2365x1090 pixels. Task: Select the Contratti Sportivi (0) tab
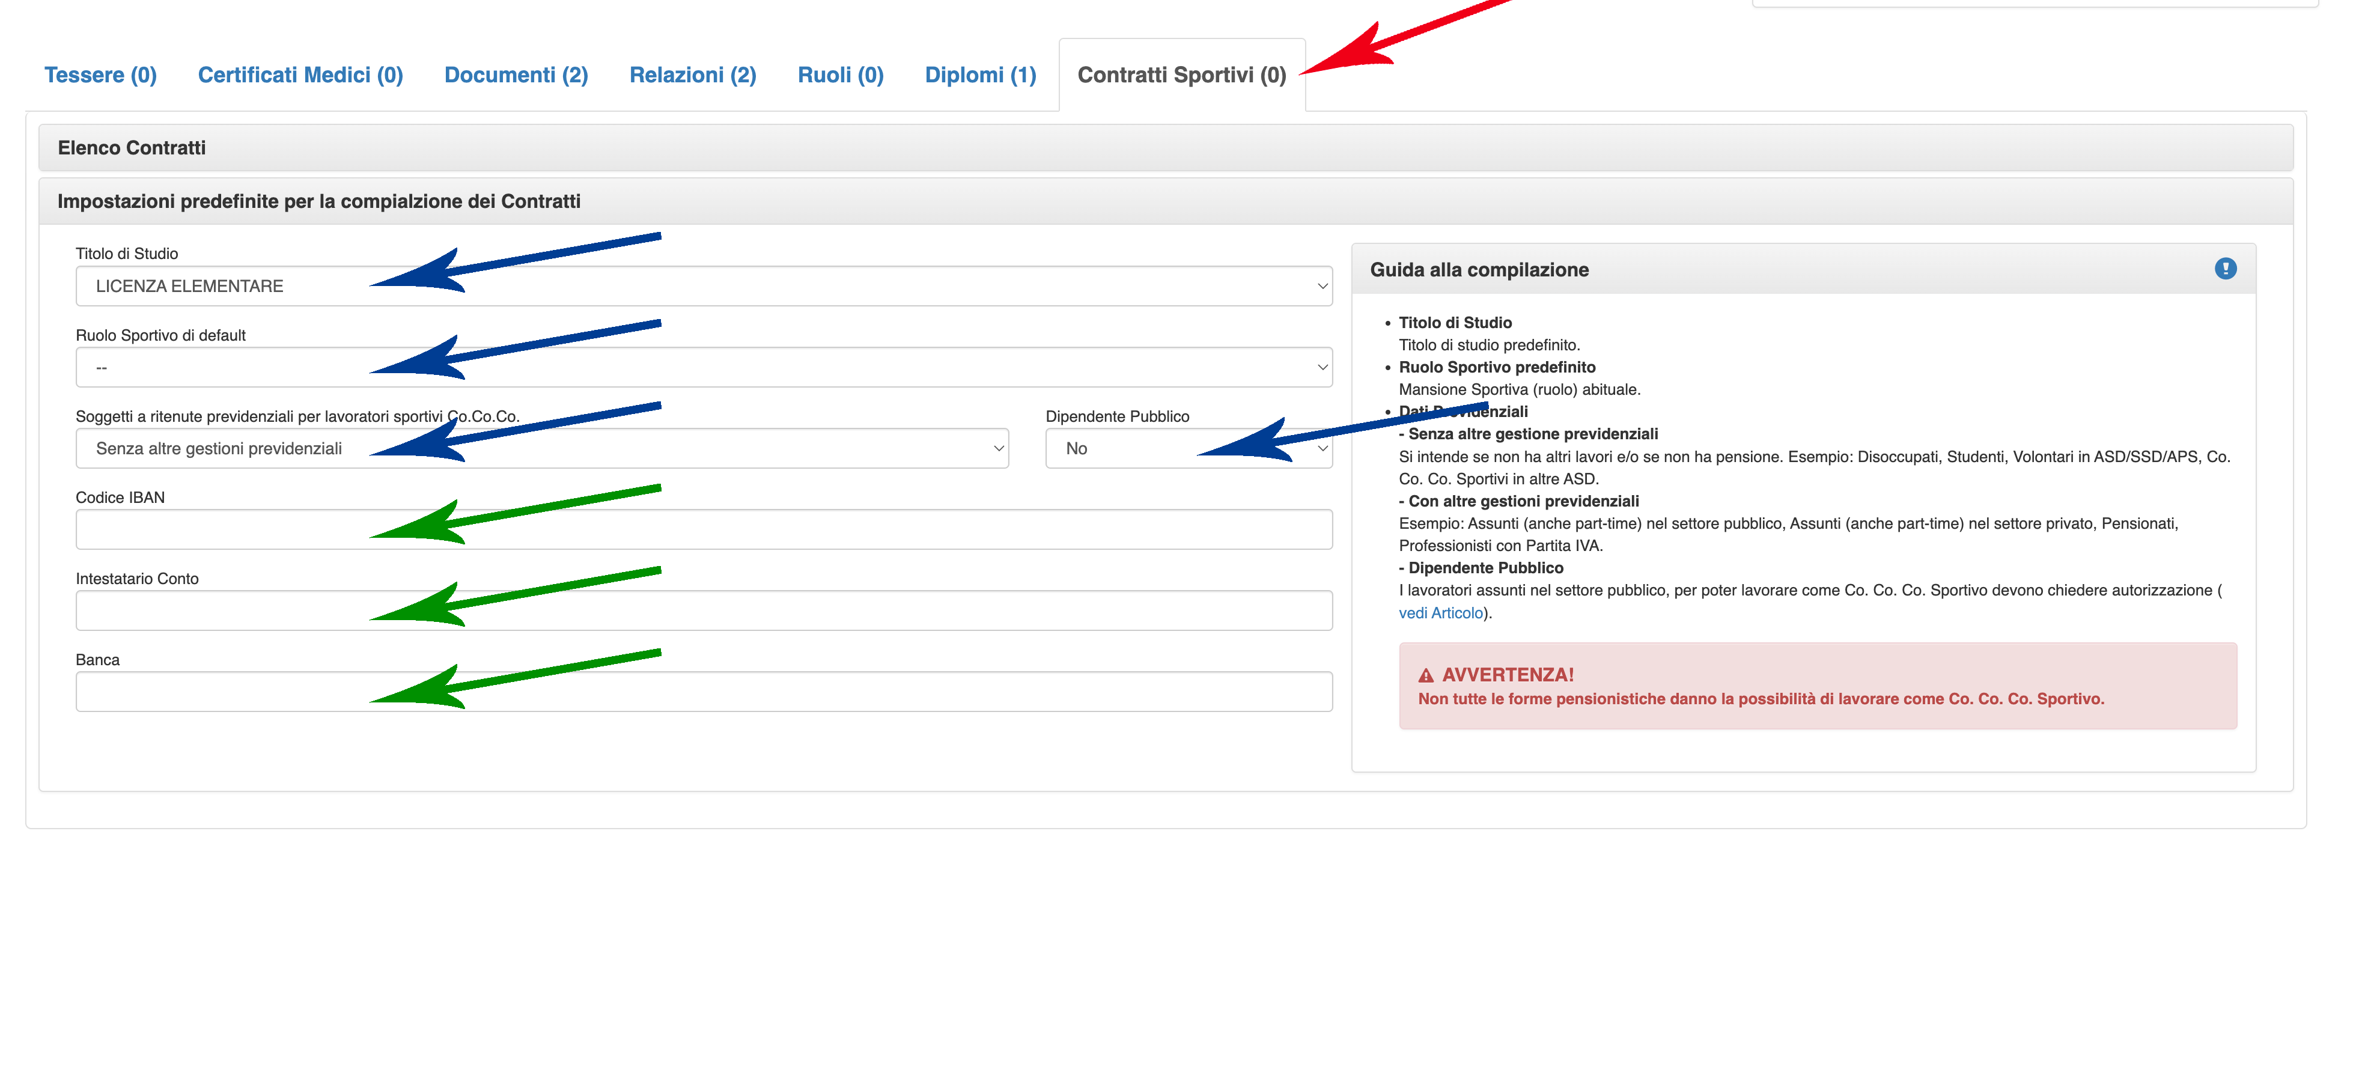click(1181, 75)
